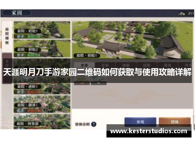Open the 花草 category tab
Screen dimensions: 195x141
click(x=105, y=65)
